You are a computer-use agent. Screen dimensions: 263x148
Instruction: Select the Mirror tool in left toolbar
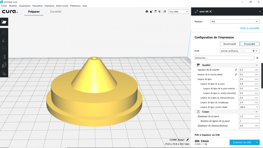click(x=4, y=57)
